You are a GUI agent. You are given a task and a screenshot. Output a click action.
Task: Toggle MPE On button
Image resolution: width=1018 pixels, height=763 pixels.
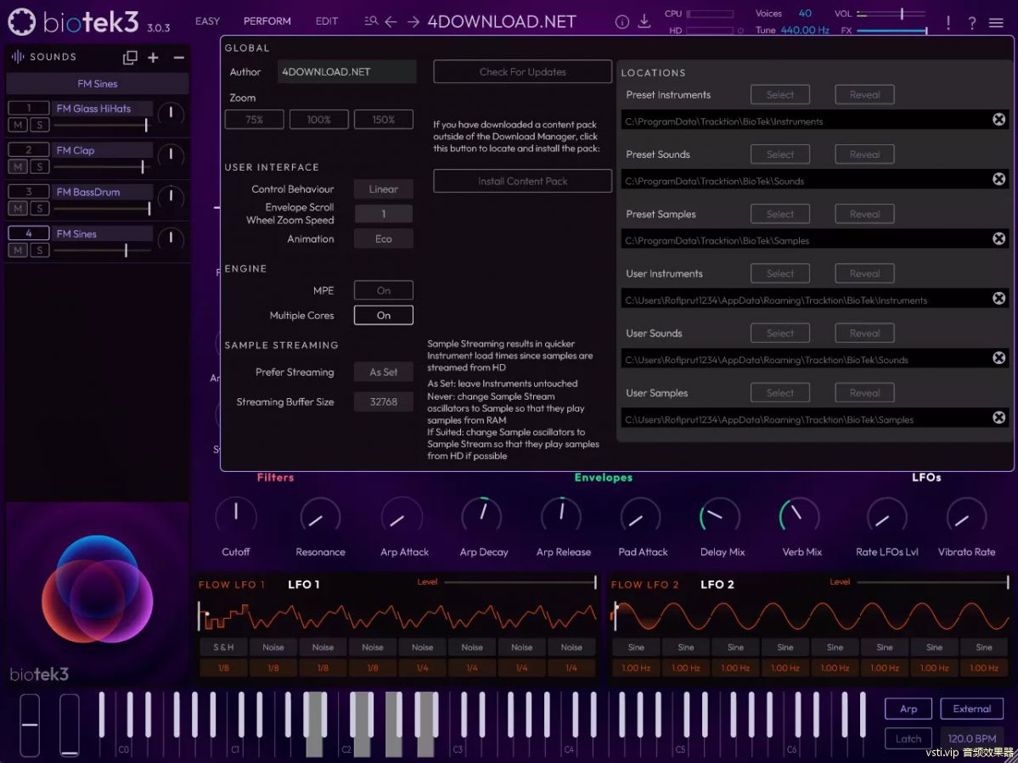[x=384, y=290]
